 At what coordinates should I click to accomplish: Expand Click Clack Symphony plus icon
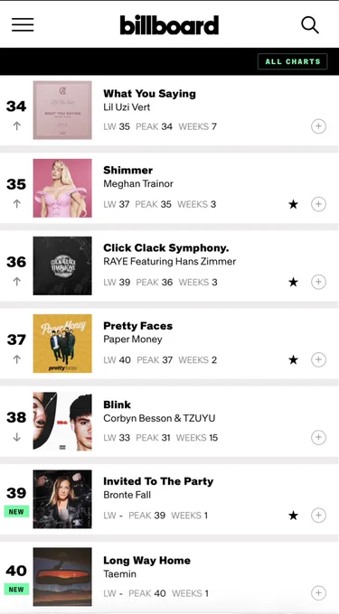click(318, 282)
